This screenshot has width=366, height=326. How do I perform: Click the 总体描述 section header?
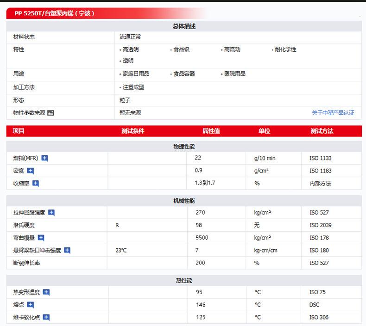point(184,26)
